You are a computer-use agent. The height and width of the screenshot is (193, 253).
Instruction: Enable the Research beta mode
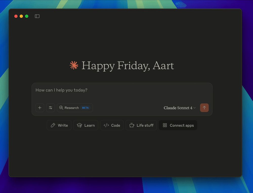[x=75, y=108]
